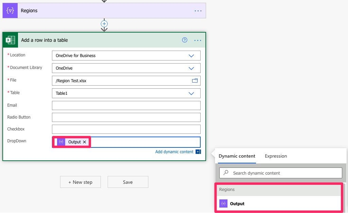Open the help icon on the Excel action header

(184, 40)
